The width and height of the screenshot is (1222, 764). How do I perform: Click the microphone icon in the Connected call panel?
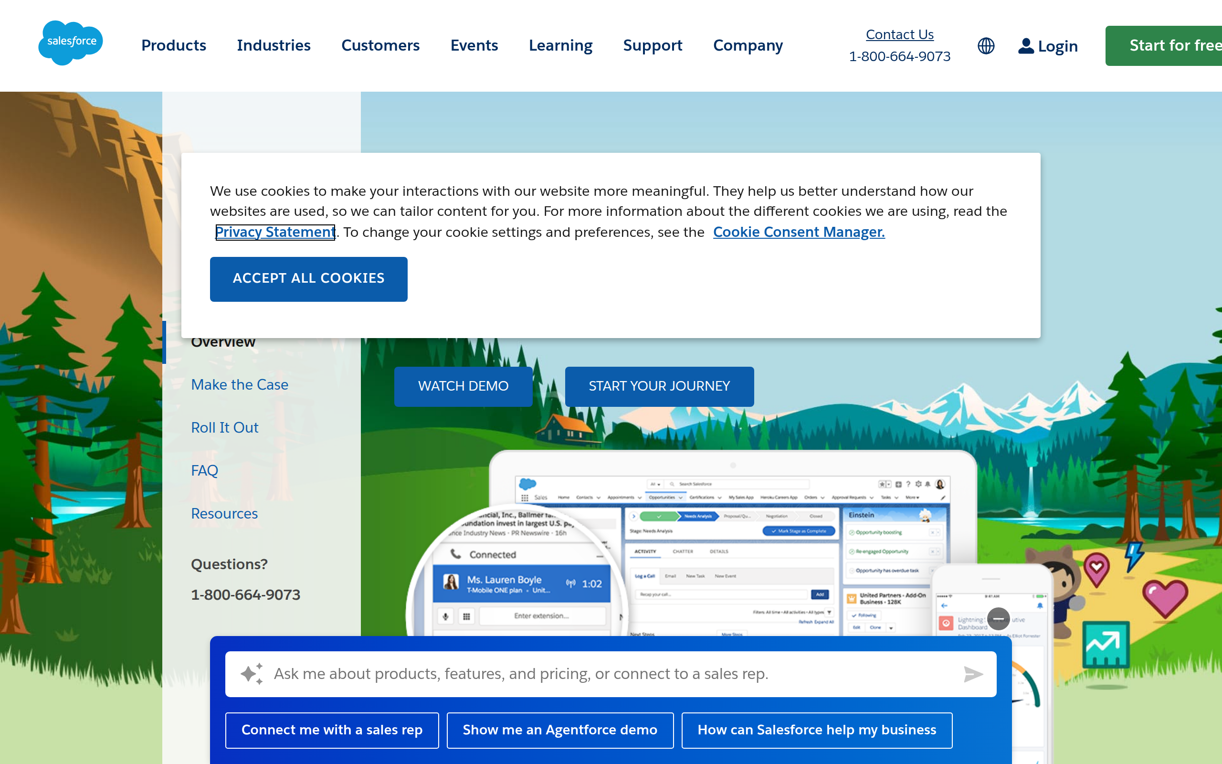(x=446, y=615)
